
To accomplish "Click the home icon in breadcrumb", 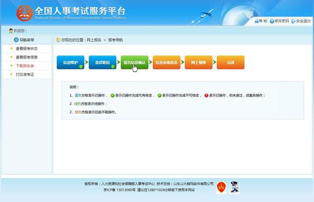I will pyautogui.click(x=58, y=39).
